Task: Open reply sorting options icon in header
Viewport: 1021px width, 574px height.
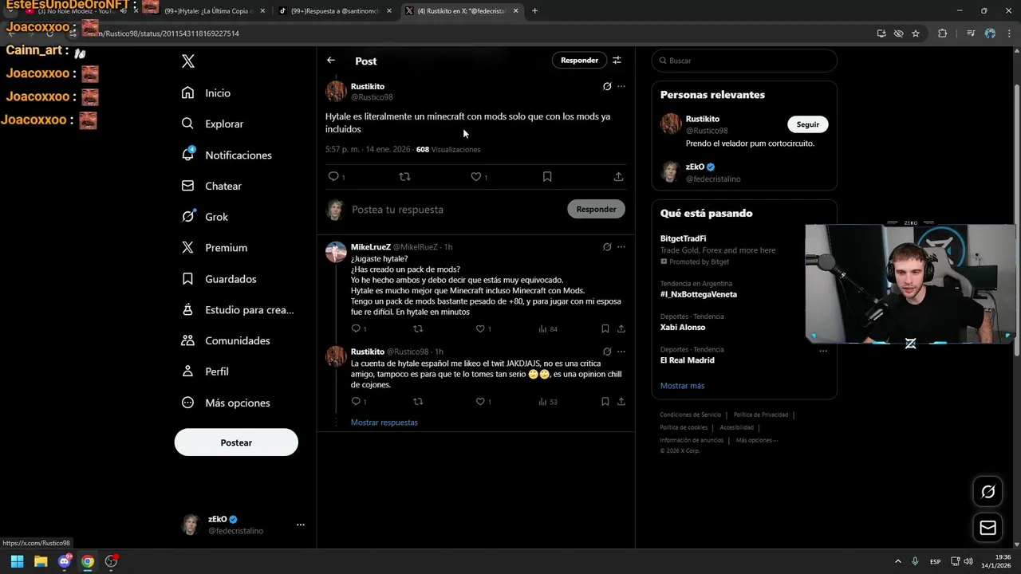Action: 617,61
